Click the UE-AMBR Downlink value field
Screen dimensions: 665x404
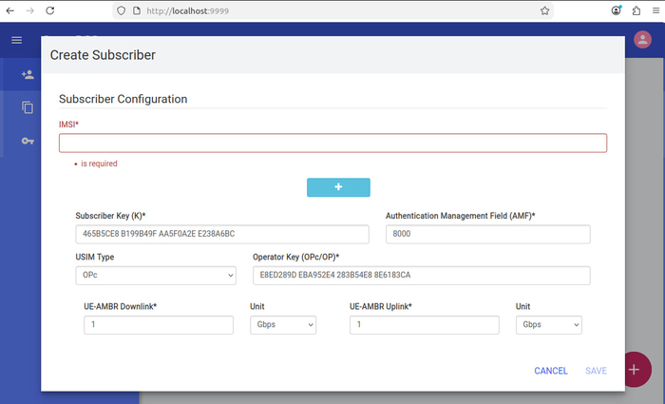tap(158, 325)
